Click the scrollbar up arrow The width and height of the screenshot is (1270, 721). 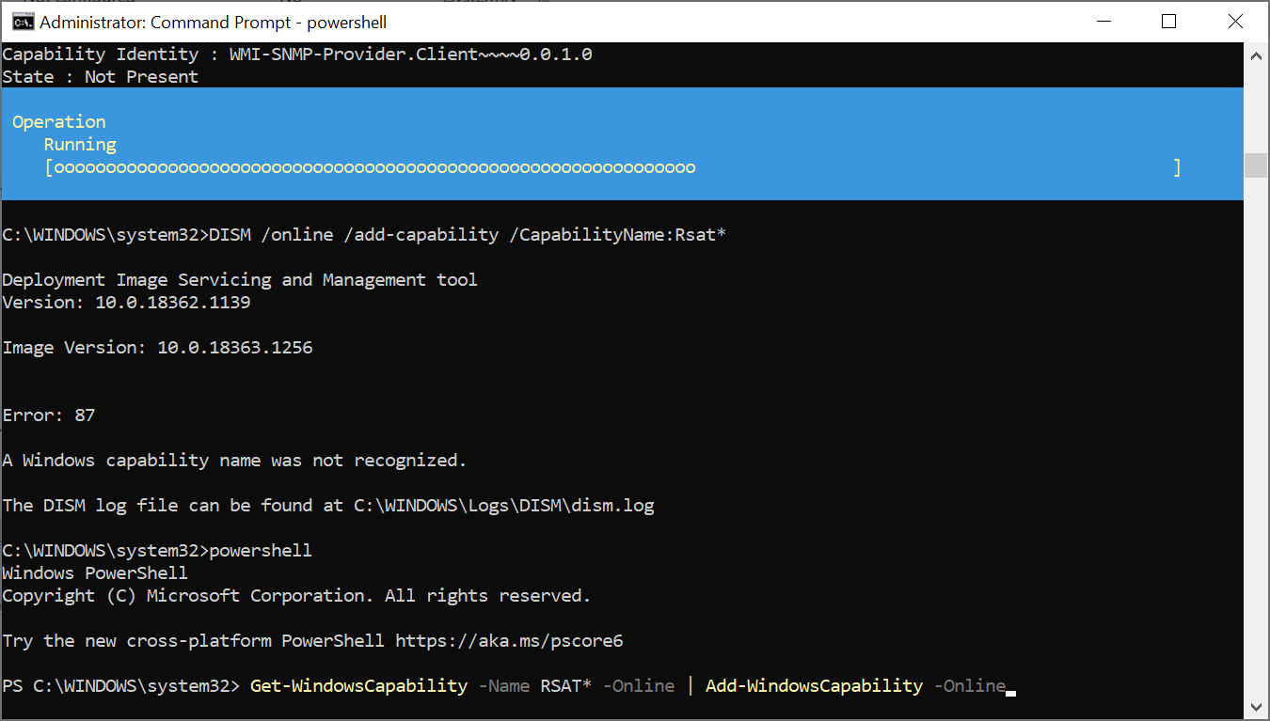point(1256,55)
